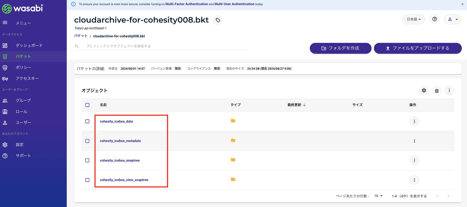The height and width of the screenshot is (207, 467).
Task: Open actions menu for cohesity_icebox_snaptree
Action: click(414, 160)
